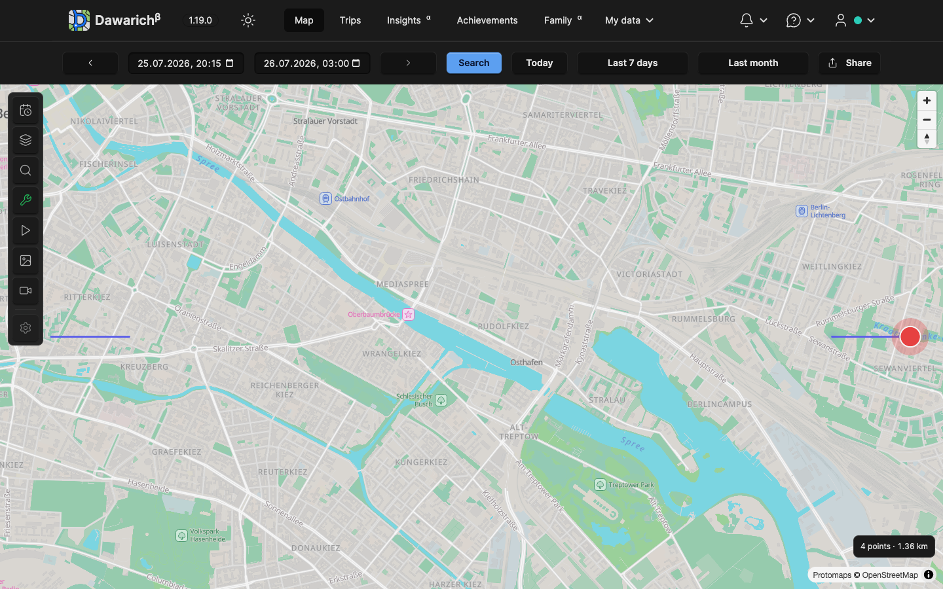This screenshot has height=589, width=943.
Task: Open the start date calendar picker icon
Action: pyautogui.click(x=230, y=63)
